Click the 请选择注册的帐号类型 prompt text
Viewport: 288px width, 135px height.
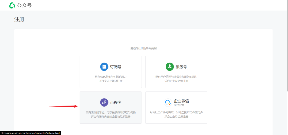(143, 48)
